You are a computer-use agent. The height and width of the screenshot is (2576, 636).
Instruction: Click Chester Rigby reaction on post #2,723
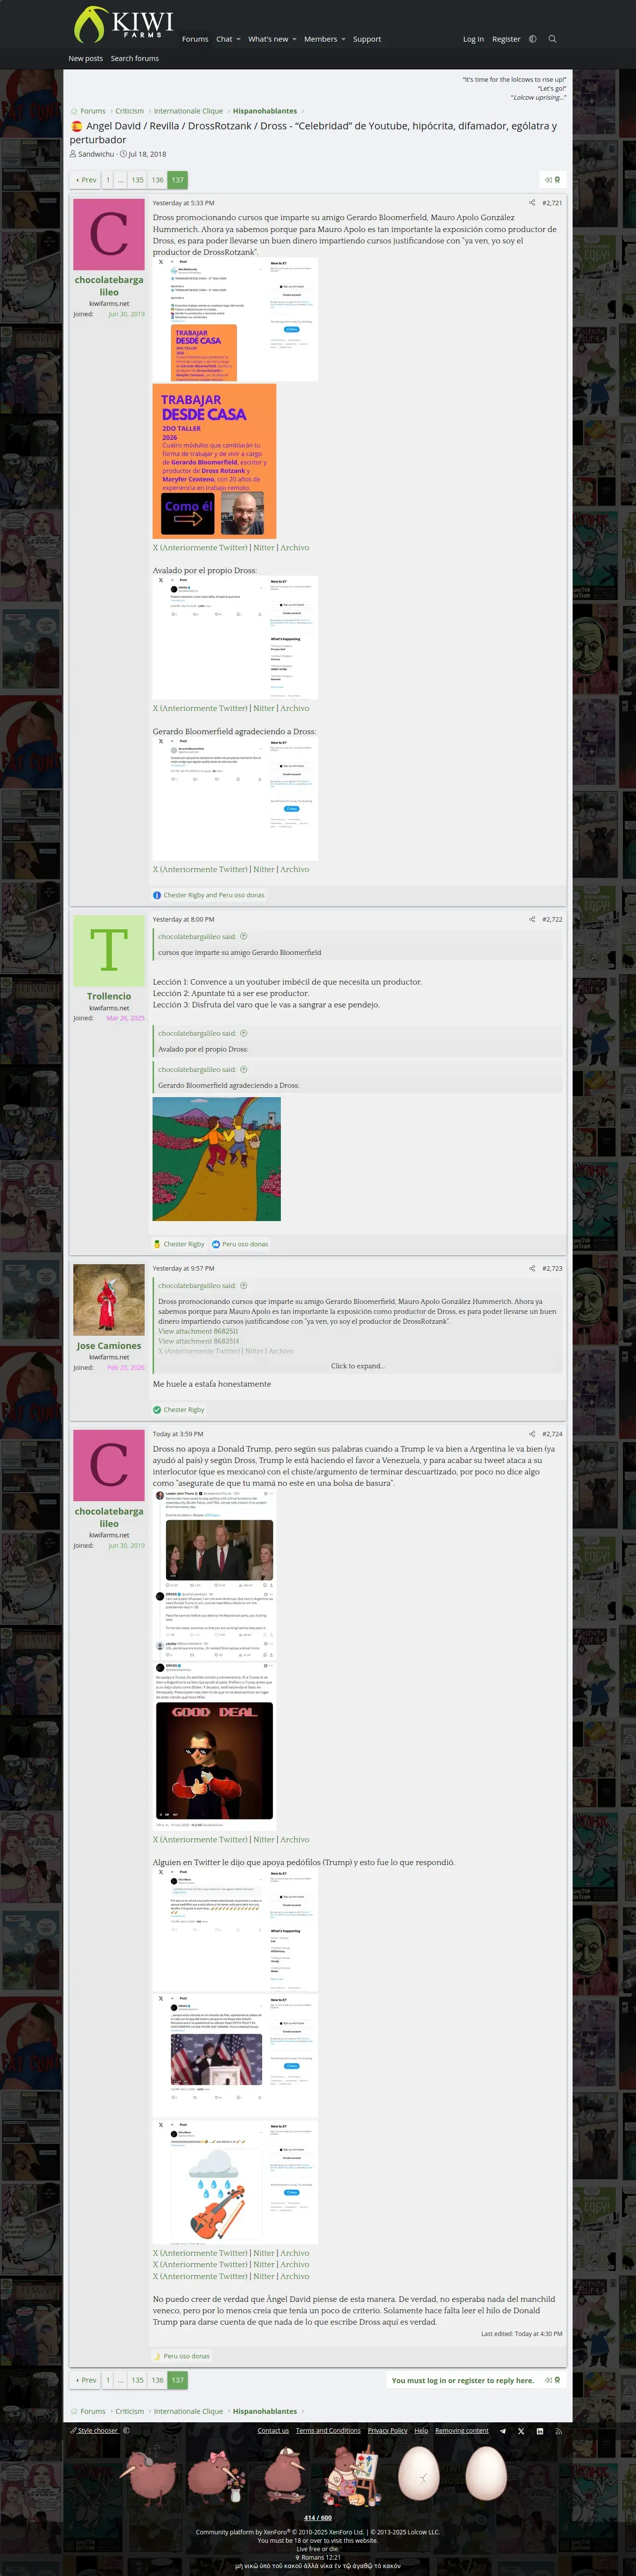184,1410
